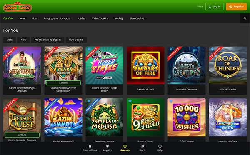Launch the 9 Masks of Fire game

(x=145, y=65)
